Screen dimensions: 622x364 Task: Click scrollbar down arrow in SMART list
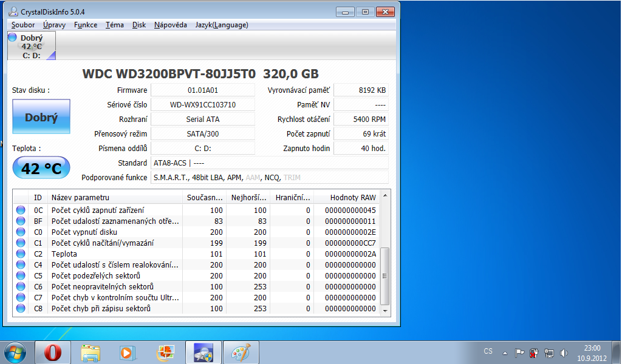pos(384,311)
